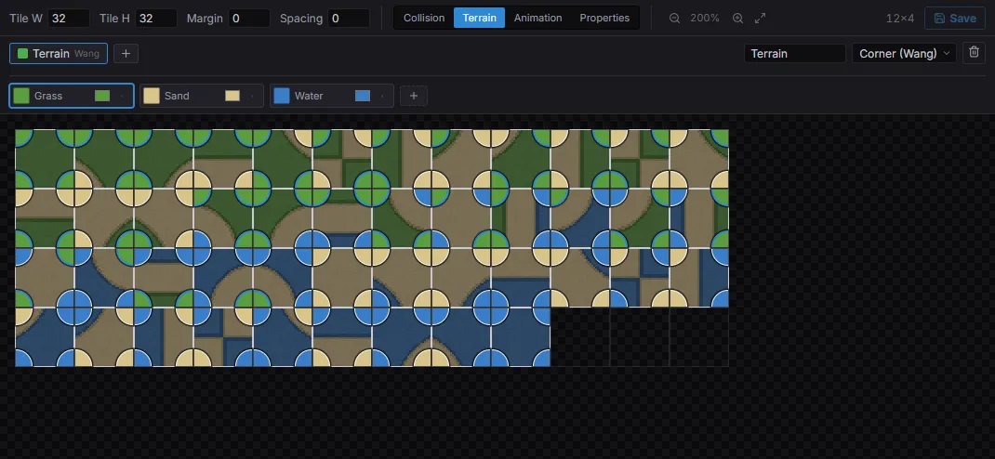This screenshot has height=459, width=995.
Task: Switch to the Terrain tab
Action: (479, 18)
